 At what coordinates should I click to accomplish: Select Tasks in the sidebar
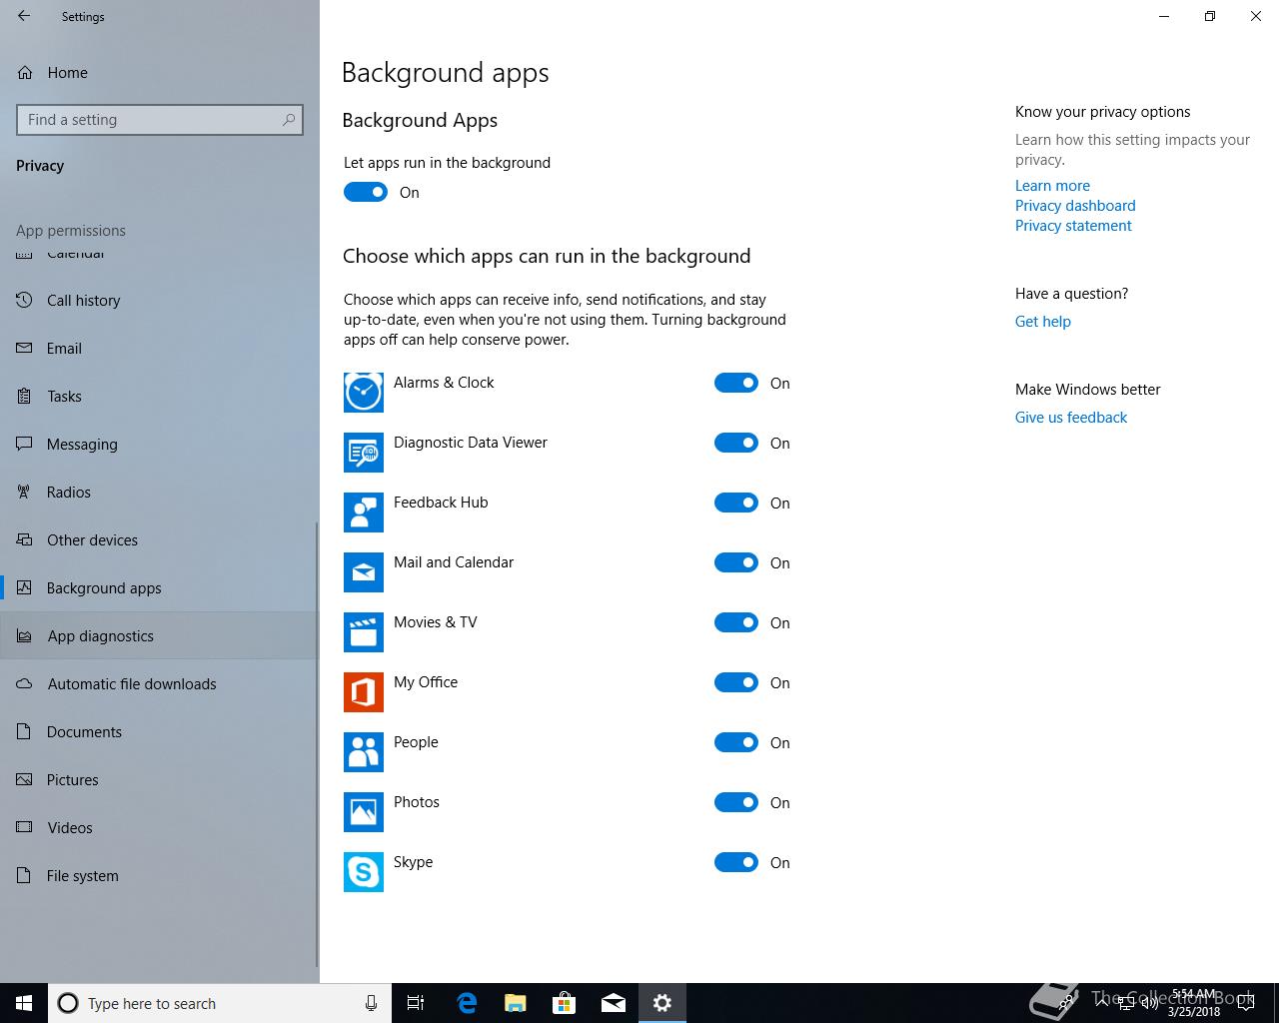coord(158,396)
